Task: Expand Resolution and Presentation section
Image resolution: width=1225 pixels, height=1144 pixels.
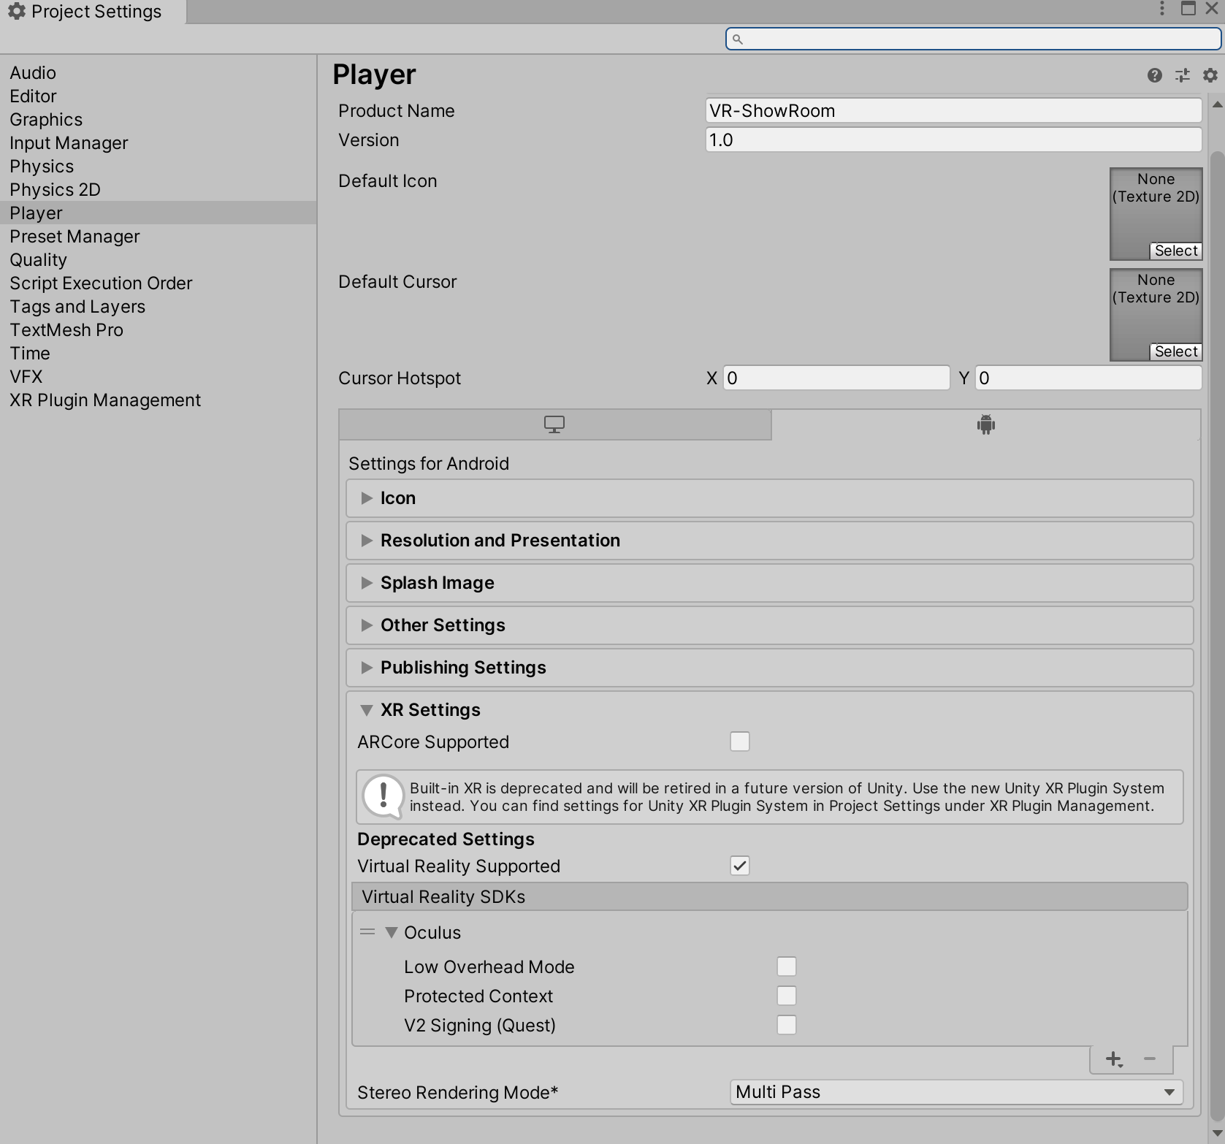Action: tap(770, 541)
